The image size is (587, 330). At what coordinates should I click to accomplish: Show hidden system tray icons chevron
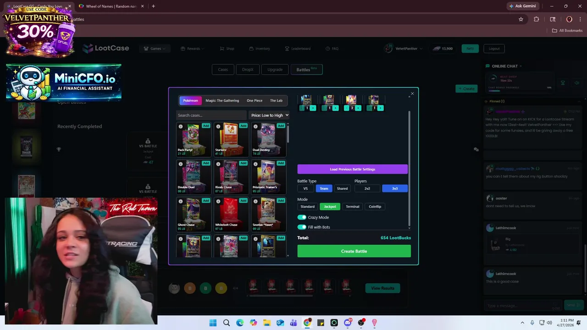coord(522,323)
